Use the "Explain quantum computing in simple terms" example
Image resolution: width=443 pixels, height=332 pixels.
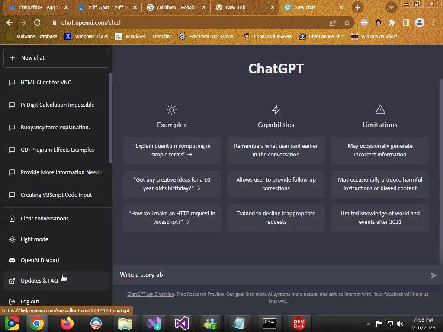point(172,150)
